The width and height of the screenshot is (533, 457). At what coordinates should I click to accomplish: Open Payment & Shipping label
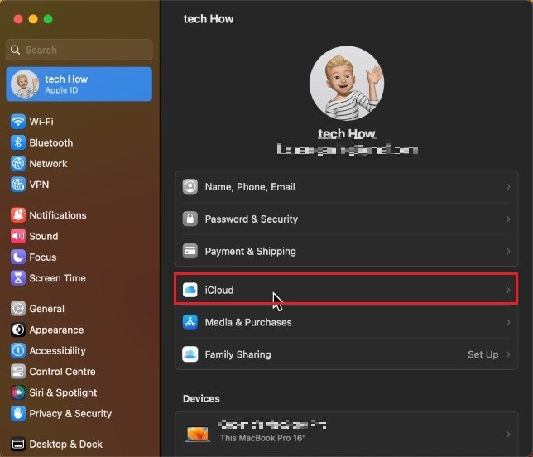click(x=250, y=252)
